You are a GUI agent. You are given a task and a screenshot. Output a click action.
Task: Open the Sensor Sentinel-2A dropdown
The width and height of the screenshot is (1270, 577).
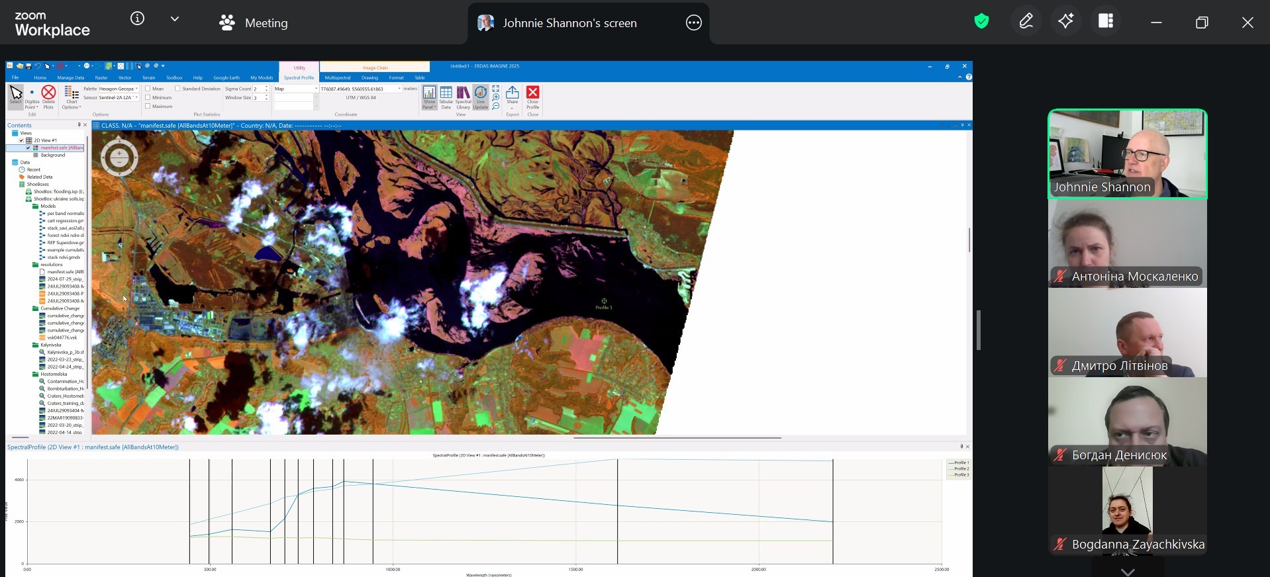pyautogui.click(x=119, y=97)
